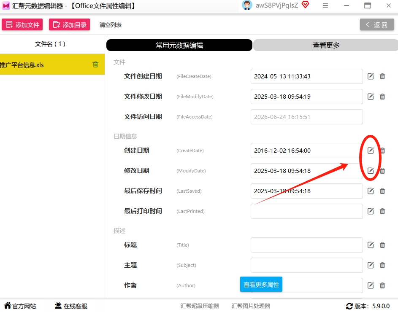
Task: Delete the 文件创建日期 value via trash icon
Action: 382,76
